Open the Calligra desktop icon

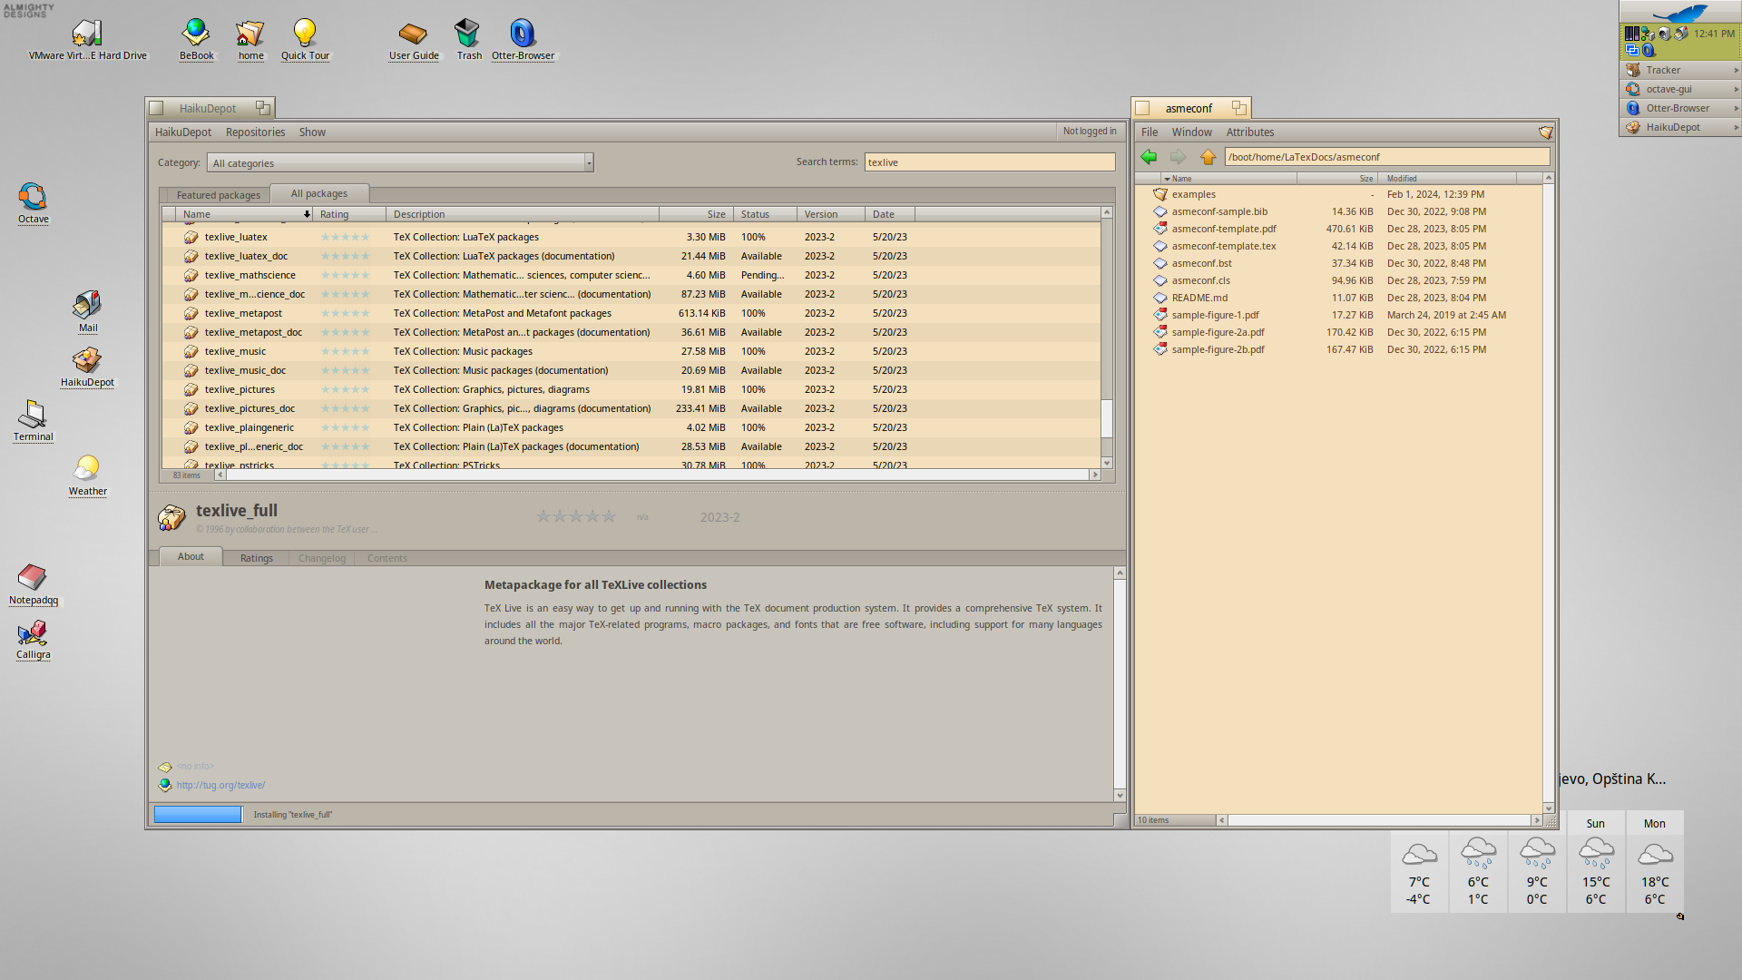click(33, 633)
